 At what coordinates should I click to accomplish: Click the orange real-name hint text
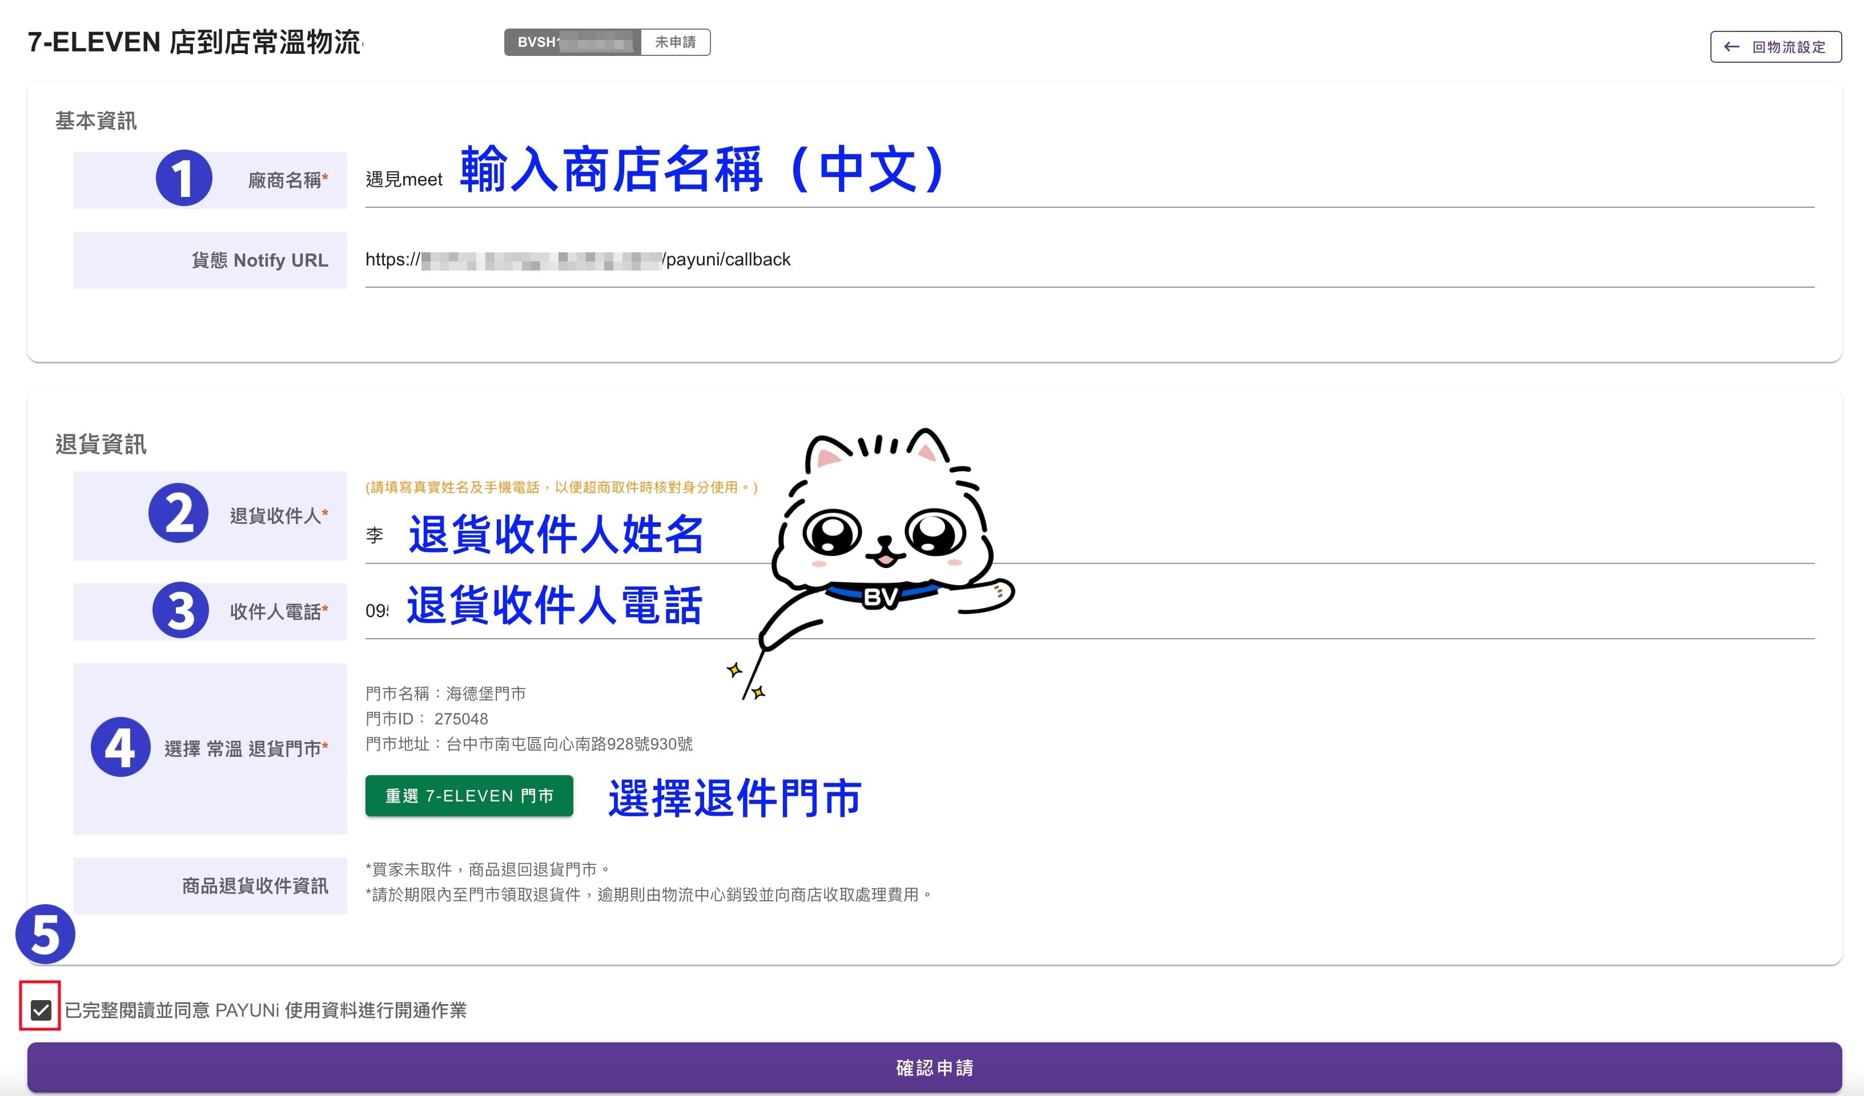click(561, 487)
